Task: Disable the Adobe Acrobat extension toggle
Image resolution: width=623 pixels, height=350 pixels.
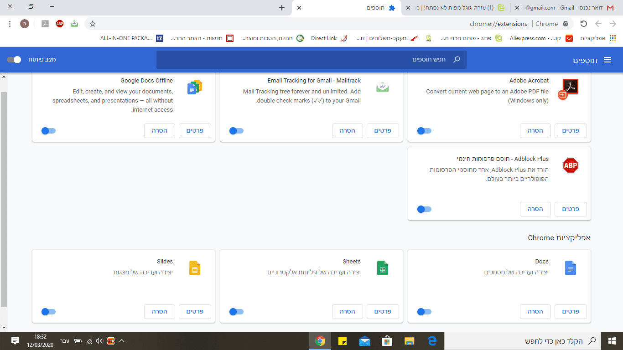Action: click(424, 131)
